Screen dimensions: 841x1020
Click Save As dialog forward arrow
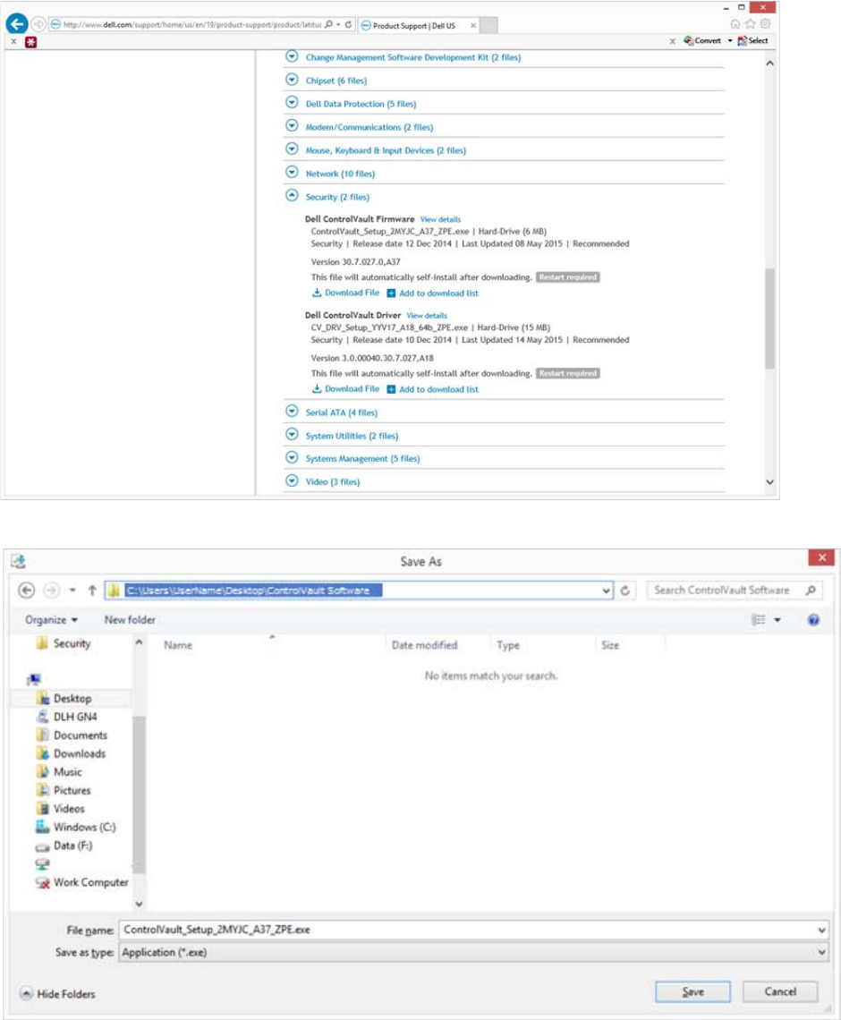[x=51, y=590]
